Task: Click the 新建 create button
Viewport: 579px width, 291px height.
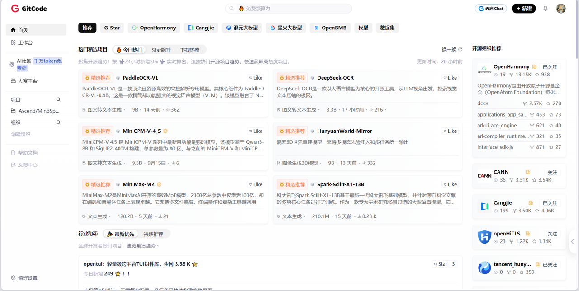Action: (x=523, y=9)
